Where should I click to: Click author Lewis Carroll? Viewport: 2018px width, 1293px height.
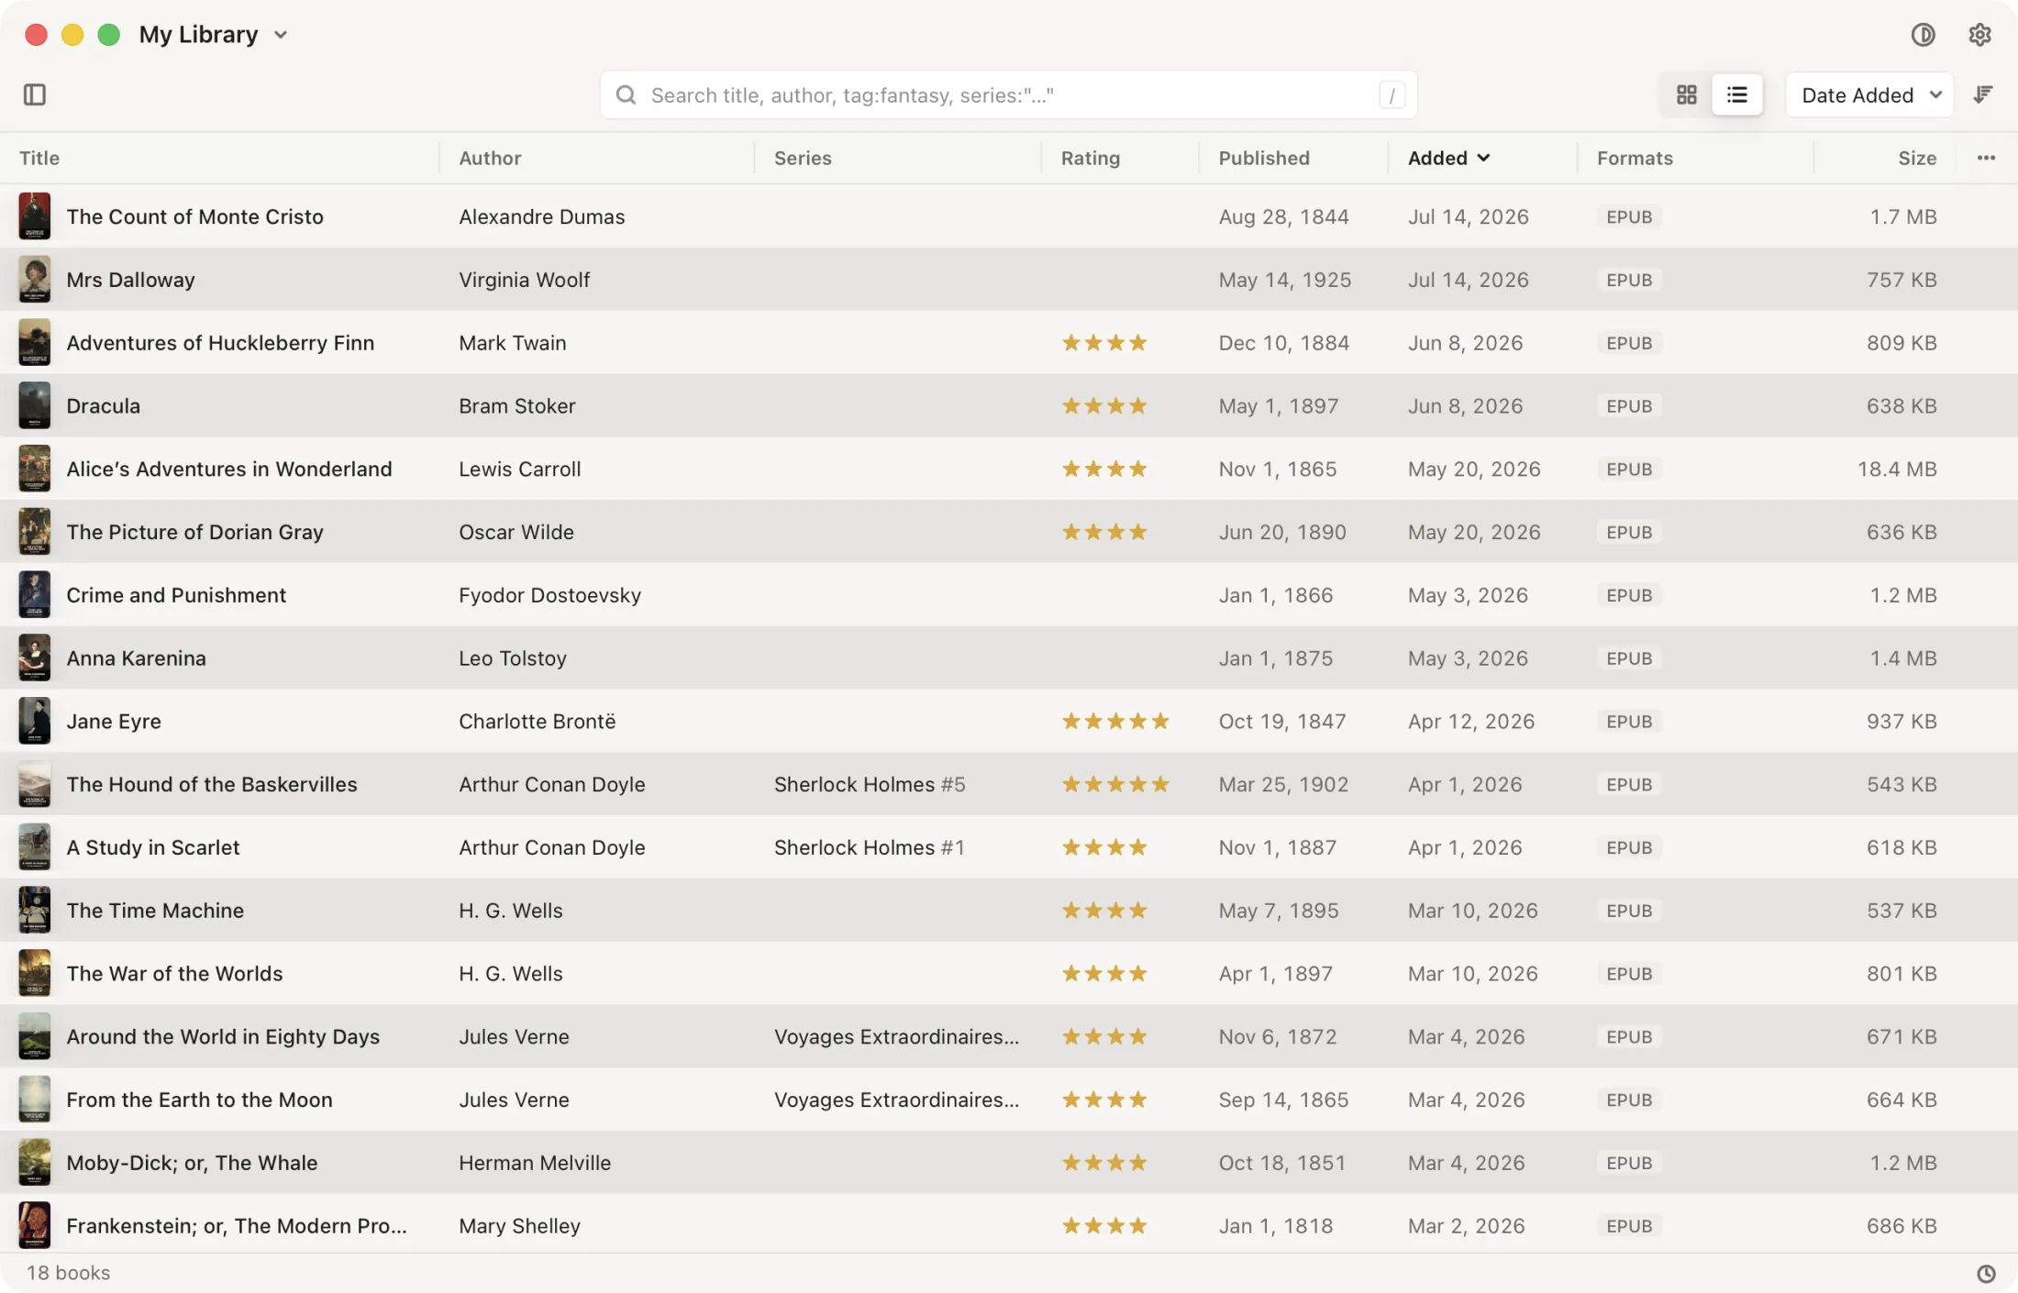pyautogui.click(x=520, y=469)
